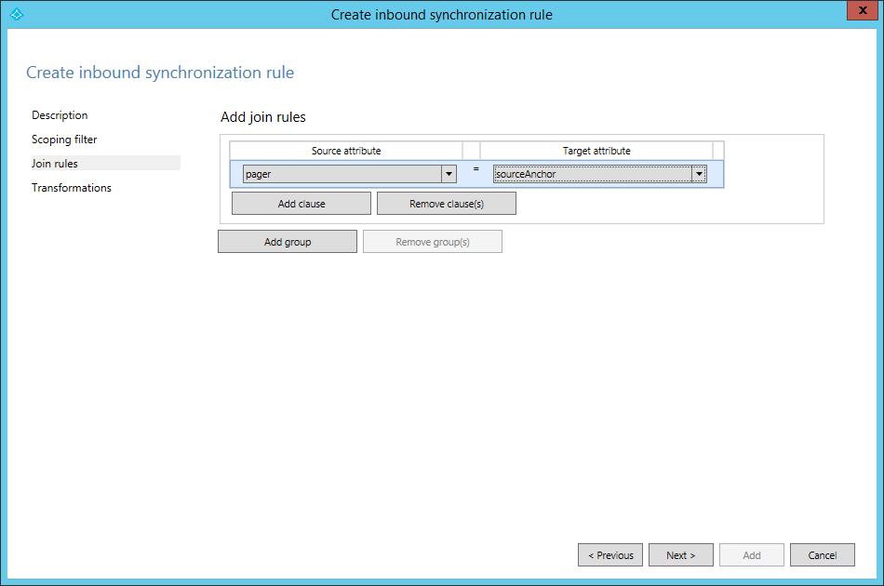
Task: Expand the pager source attribute dropdown arrow
Action: [449, 174]
